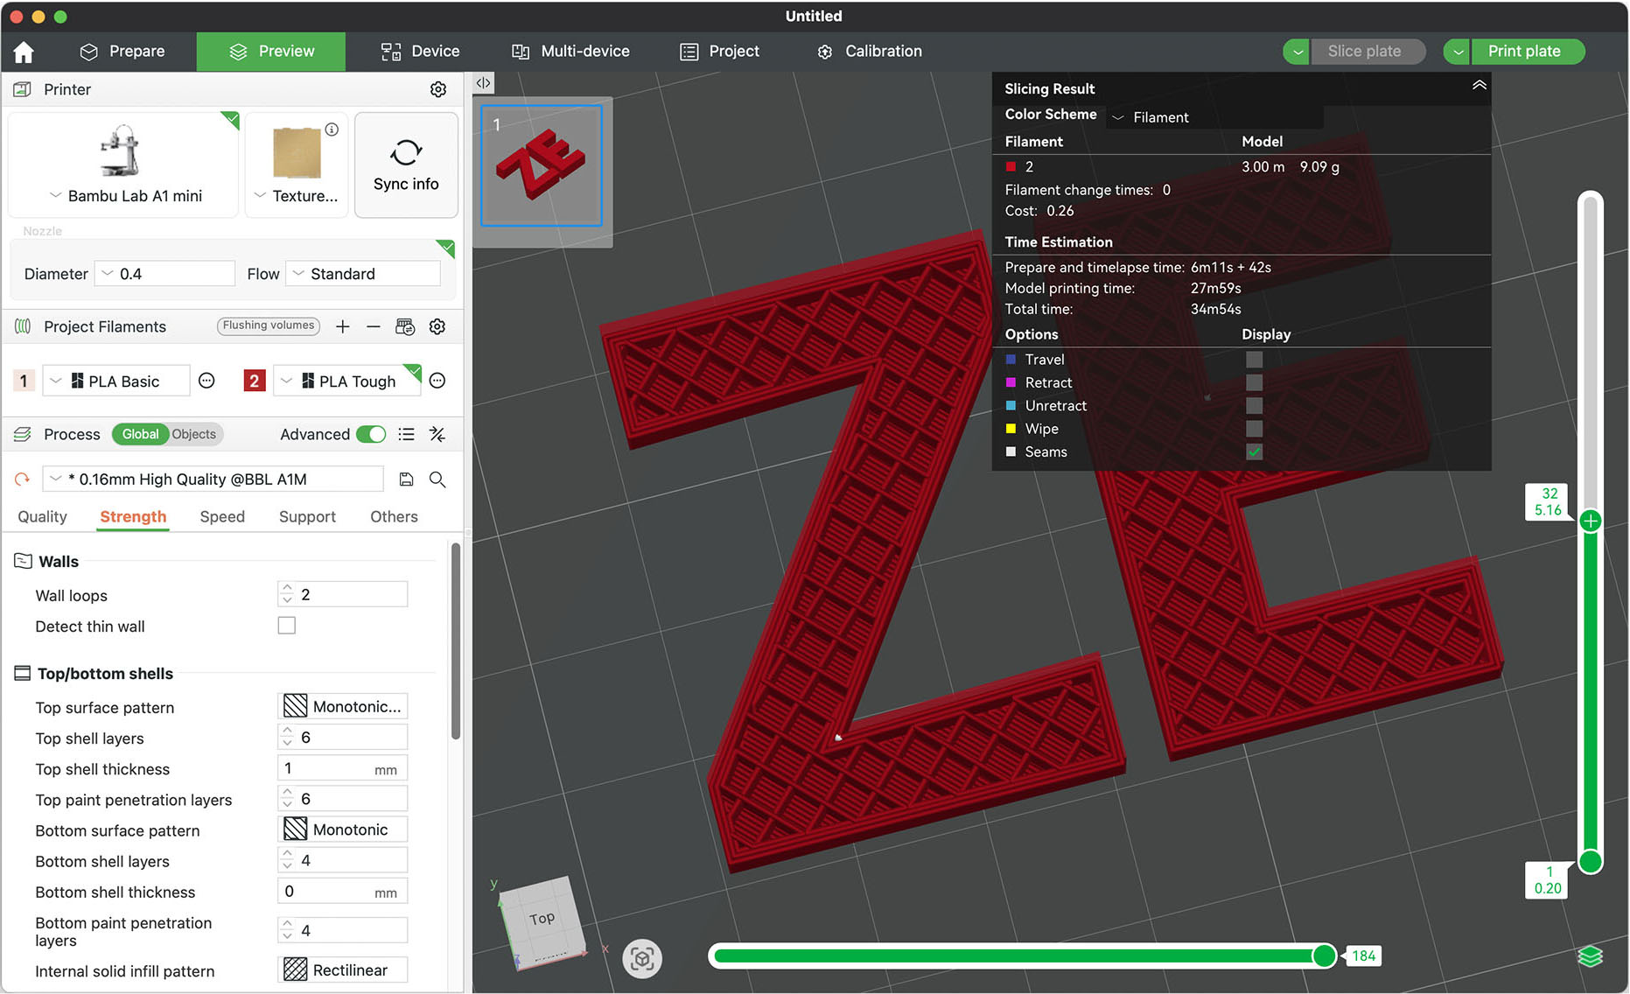Add a filament with plus icon
Screen dimensions: 1630x994
click(343, 326)
